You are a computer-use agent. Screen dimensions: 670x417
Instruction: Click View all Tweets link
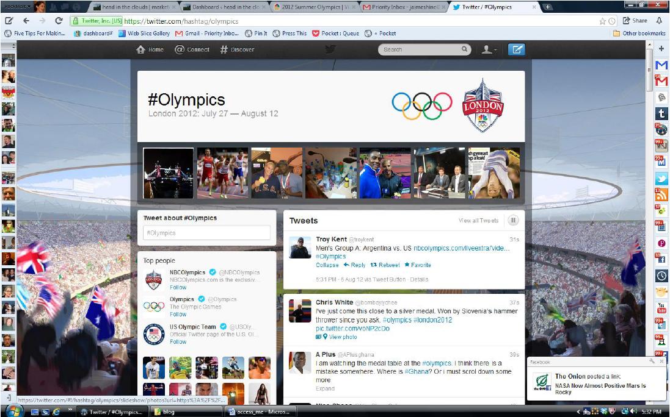coord(478,221)
